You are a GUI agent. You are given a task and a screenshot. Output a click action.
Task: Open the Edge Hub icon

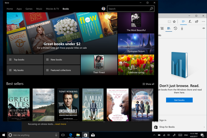click(183, 21)
